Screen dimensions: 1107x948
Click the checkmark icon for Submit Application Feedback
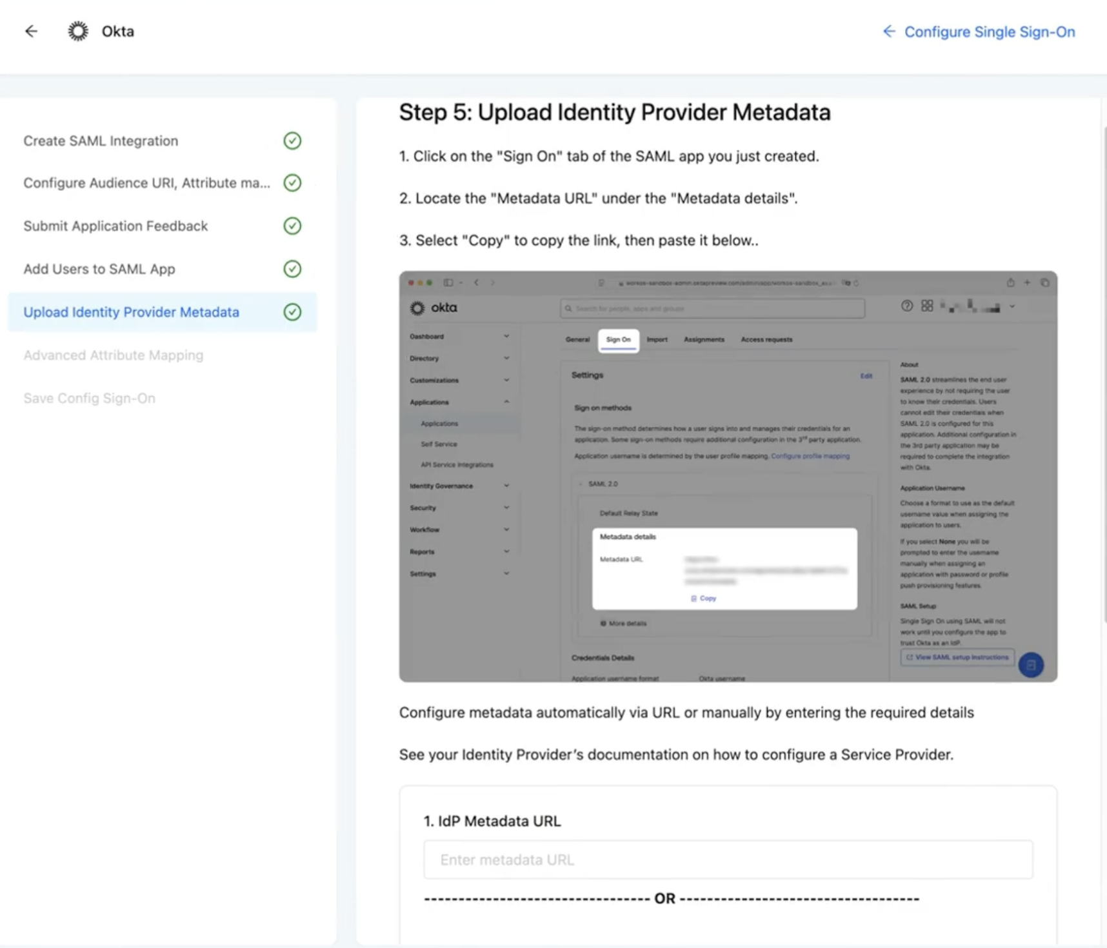pos(292,226)
